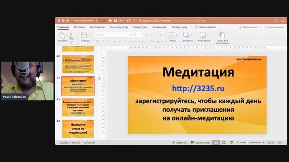Select slide 42 thumbnail
The image size is (289, 162).
[78, 107]
